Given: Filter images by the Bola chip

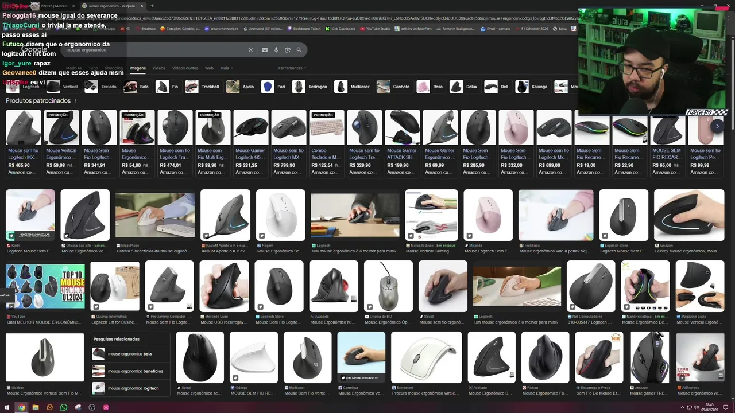Looking at the screenshot, I should tap(137, 87).
